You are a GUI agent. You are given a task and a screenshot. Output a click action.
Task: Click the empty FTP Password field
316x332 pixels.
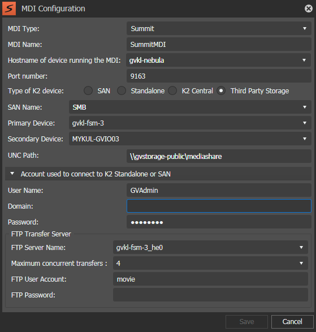pyautogui.click(x=210, y=295)
